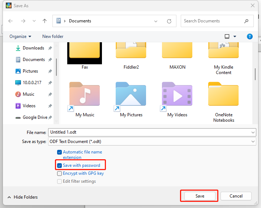The width and height of the screenshot is (261, 208).
Task: Select the My Music shortcut folder
Action: [85, 99]
